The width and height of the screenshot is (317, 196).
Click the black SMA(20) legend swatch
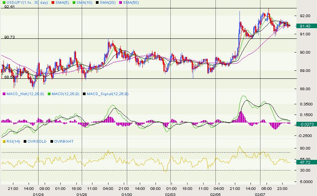pyautogui.click(x=97, y=3)
